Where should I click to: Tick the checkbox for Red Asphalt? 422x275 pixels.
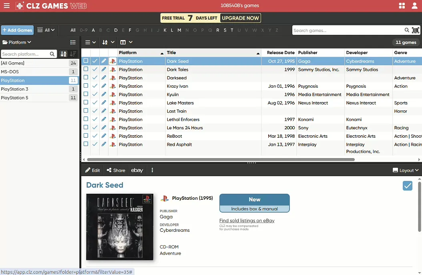coord(86,144)
